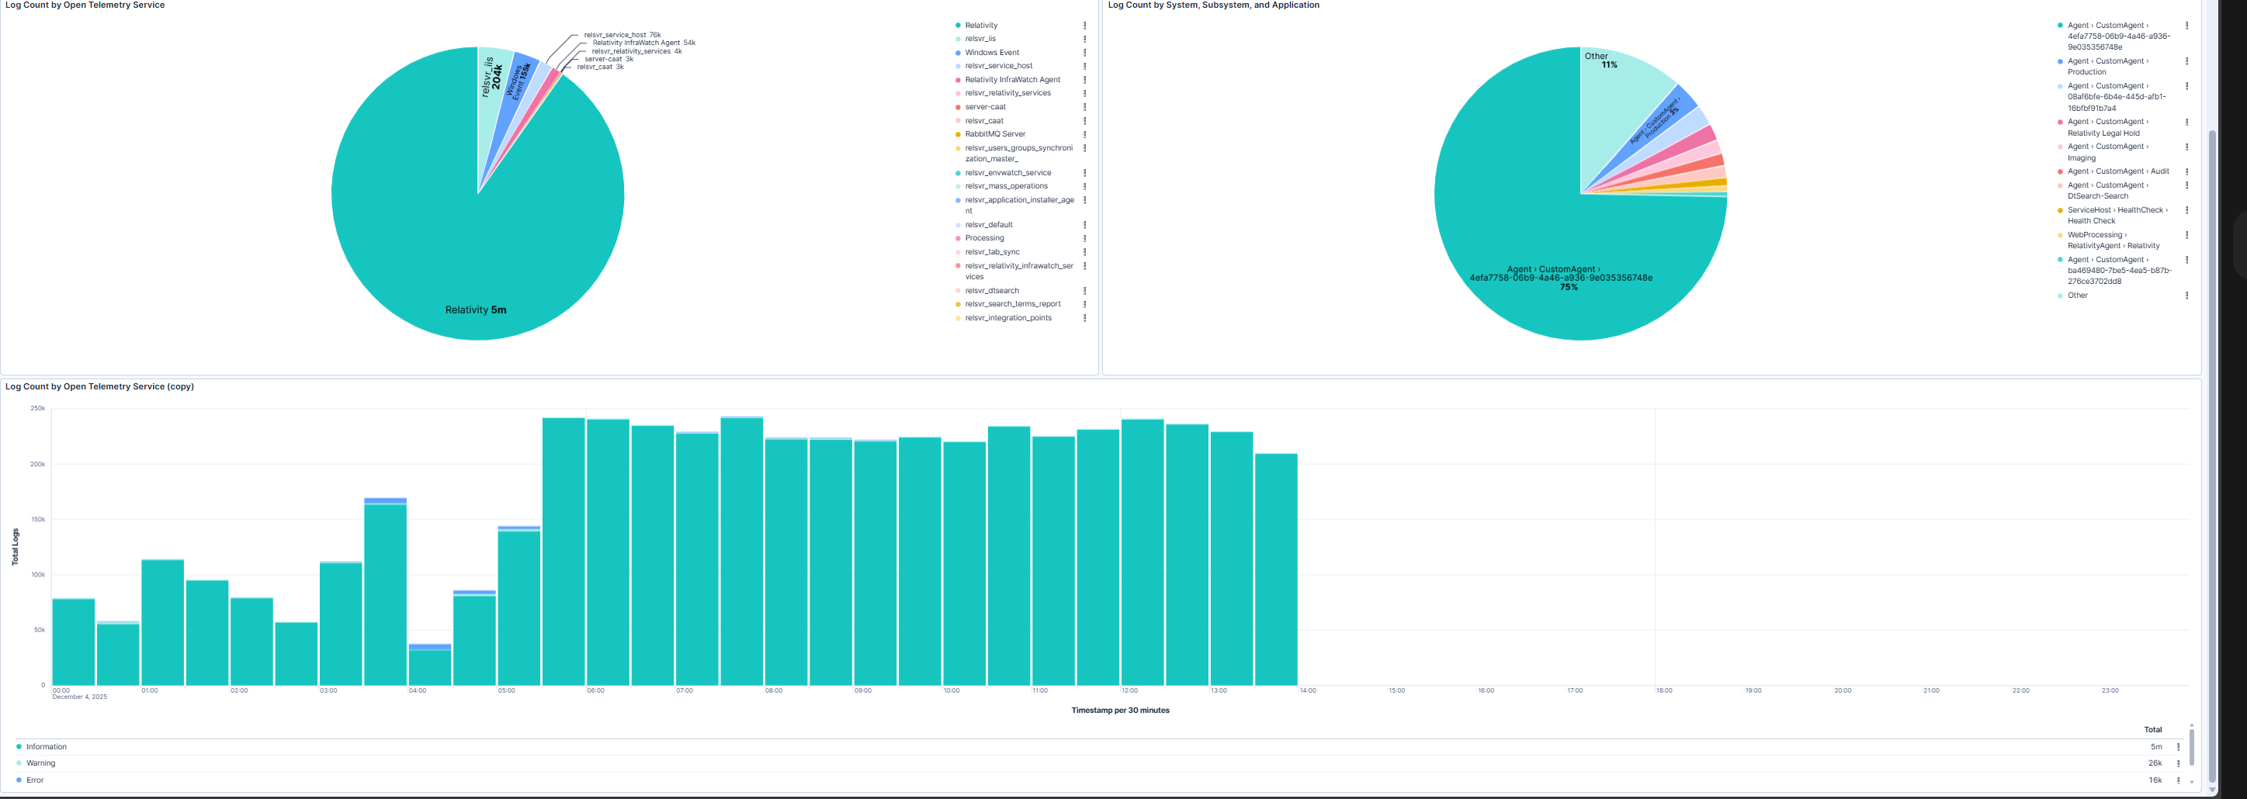Click the server-caat legend color dot
2247x799 pixels.
pos(957,106)
